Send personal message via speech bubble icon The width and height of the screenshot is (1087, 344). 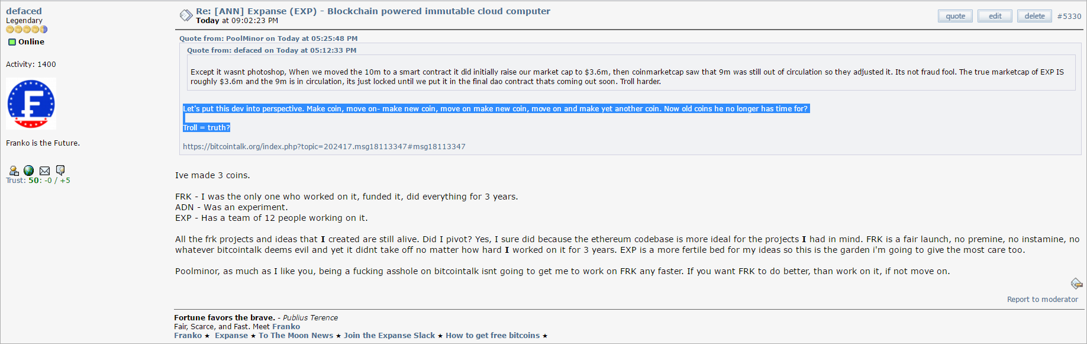(x=60, y=171)
